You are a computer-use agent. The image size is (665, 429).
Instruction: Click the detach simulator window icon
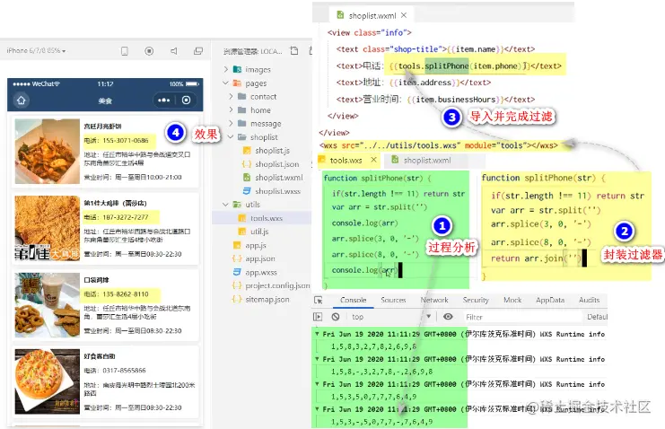(198, 51)
